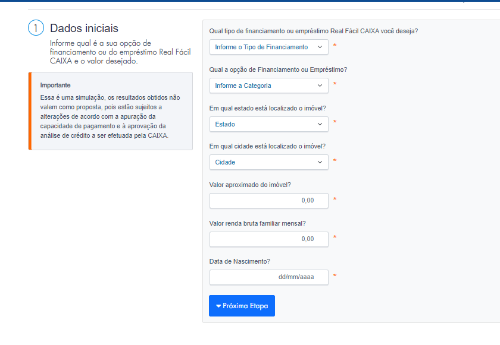
Task: Click the Próxima Etapa button
Action: click(x=242, y=306)
